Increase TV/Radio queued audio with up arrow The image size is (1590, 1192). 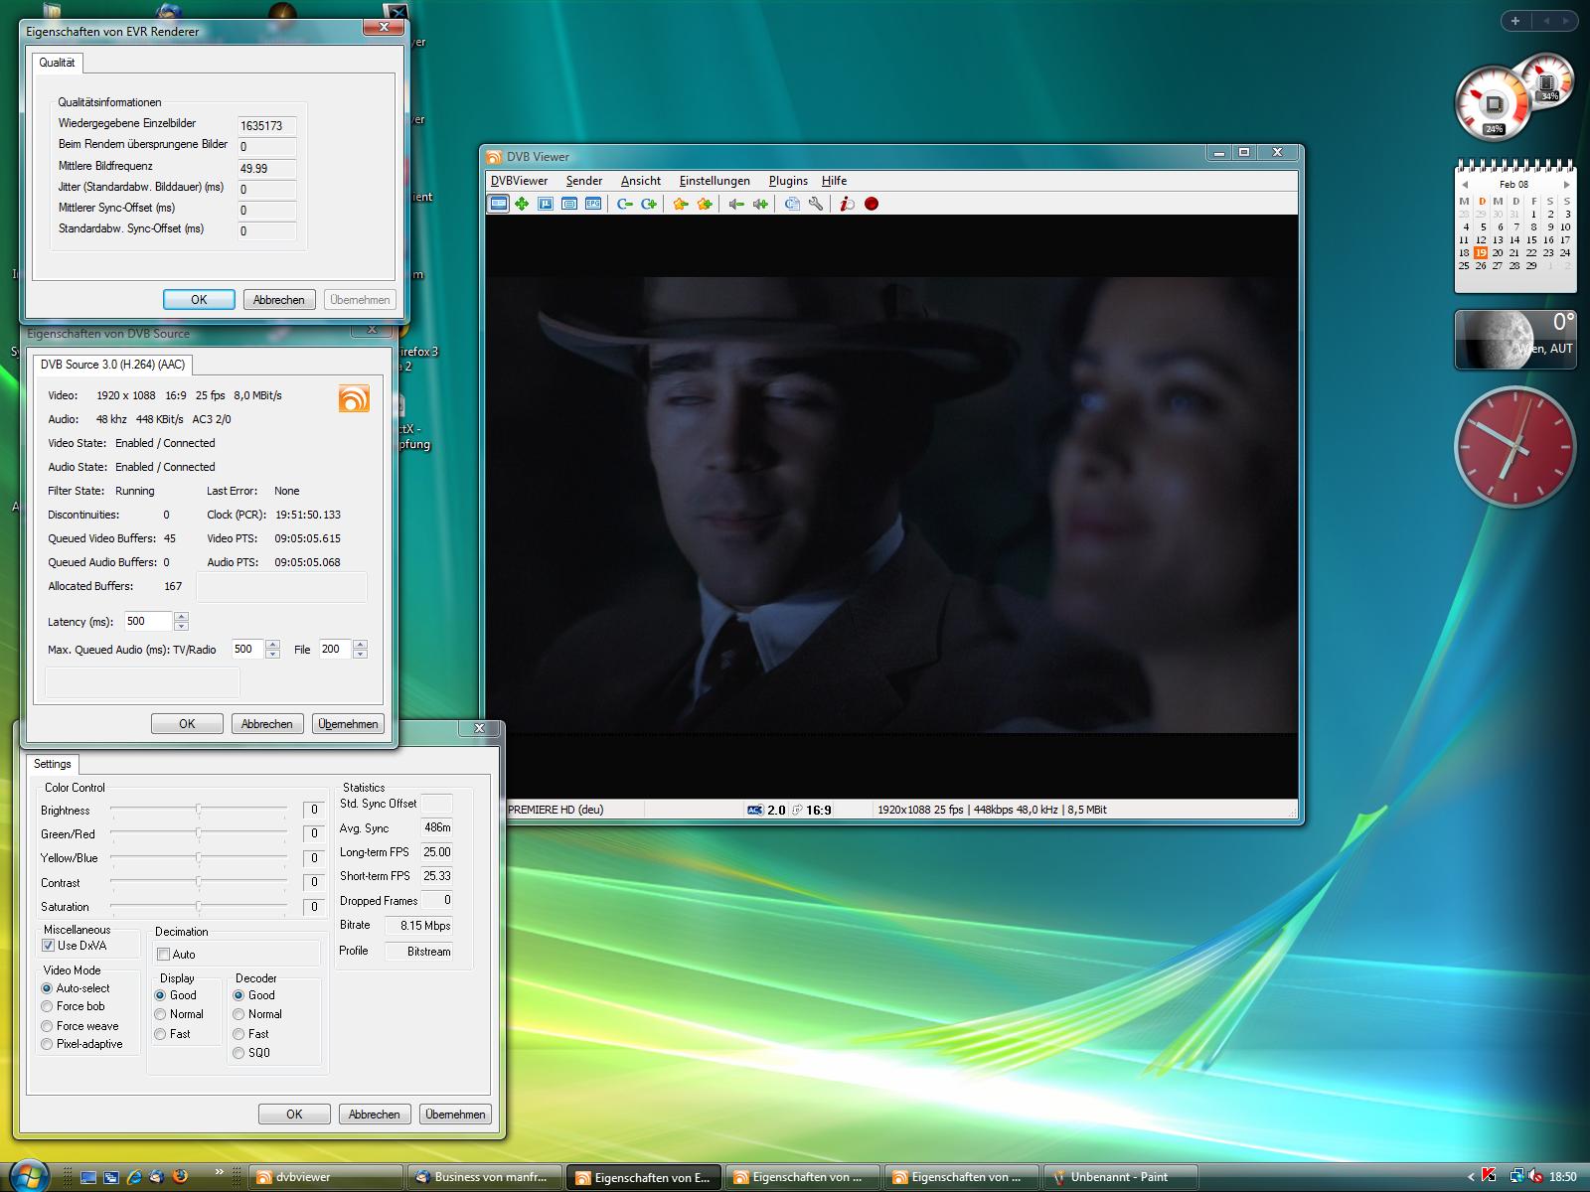pyautogui.click(x=273, y=645)
